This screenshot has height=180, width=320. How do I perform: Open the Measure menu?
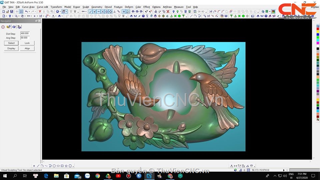[x=179, y=7]
